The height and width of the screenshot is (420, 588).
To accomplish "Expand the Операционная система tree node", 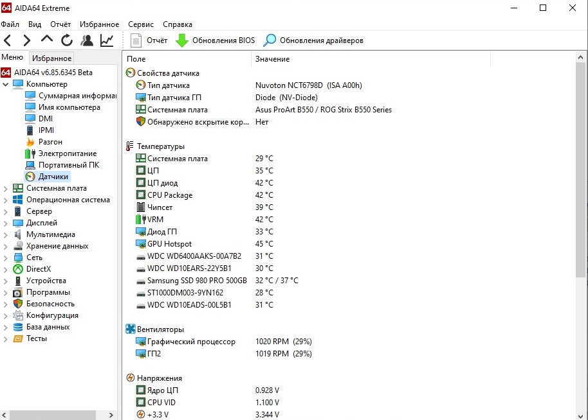I will tap(5, 200).
